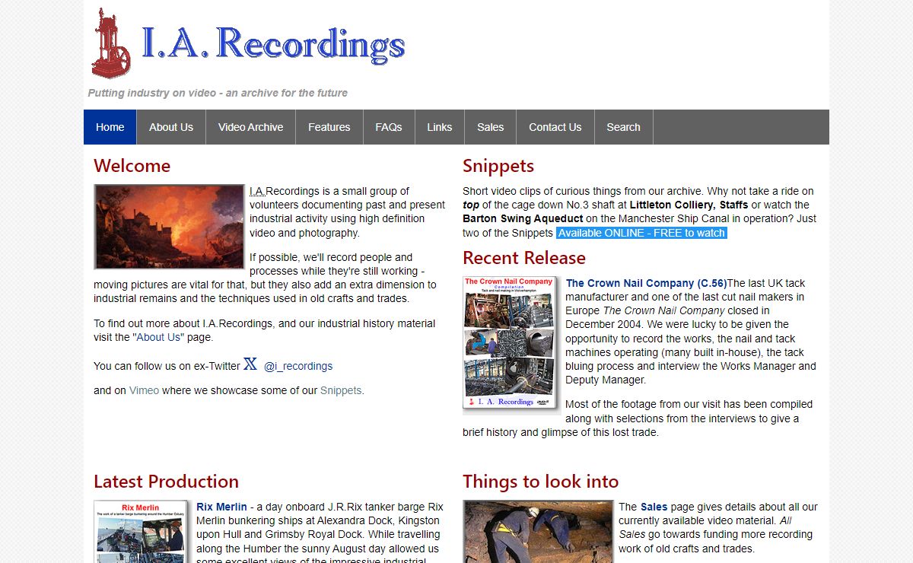The height and width of the screenshot is (563, 913).
Task: Follow the "About Us" link in Welcome text
Action: click(158, 337)
